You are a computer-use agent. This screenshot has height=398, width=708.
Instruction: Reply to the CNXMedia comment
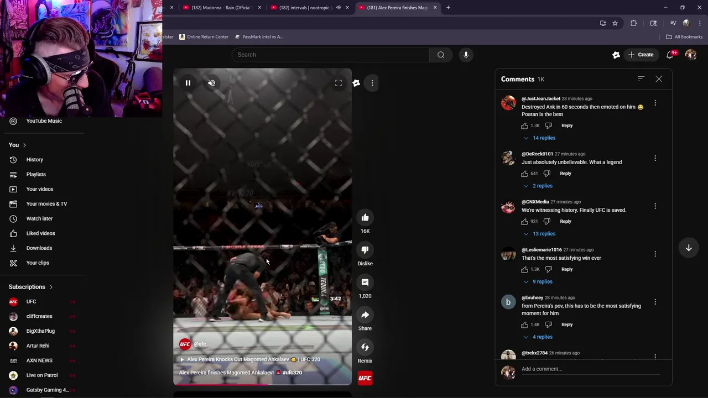pyautogui.click(x=565, y=222)
